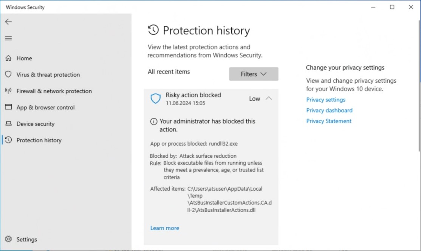Open the Privacy Statement link

[328, 121]
